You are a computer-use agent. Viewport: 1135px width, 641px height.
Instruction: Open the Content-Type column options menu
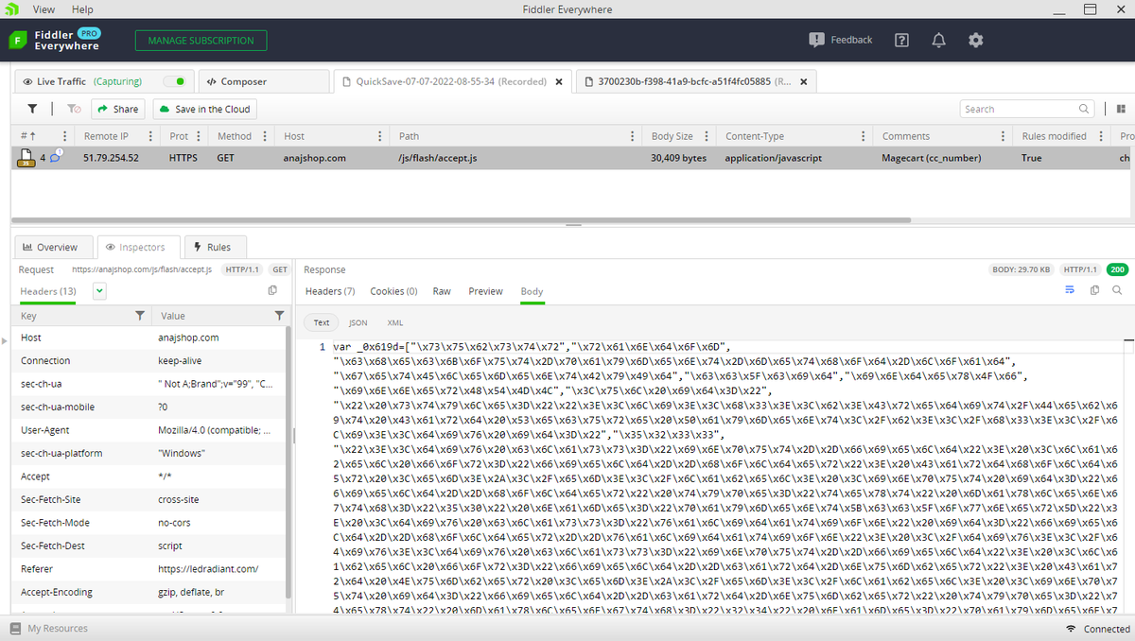(x=864, y=136)
